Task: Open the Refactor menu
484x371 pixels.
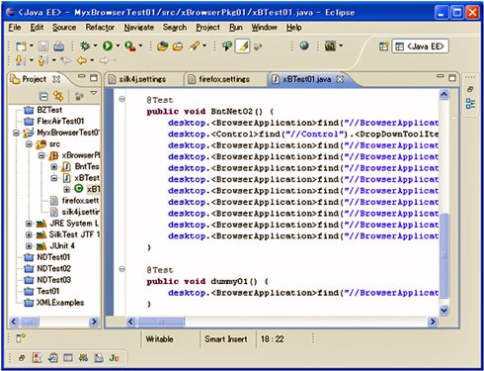Action: [x=100, y=28]
